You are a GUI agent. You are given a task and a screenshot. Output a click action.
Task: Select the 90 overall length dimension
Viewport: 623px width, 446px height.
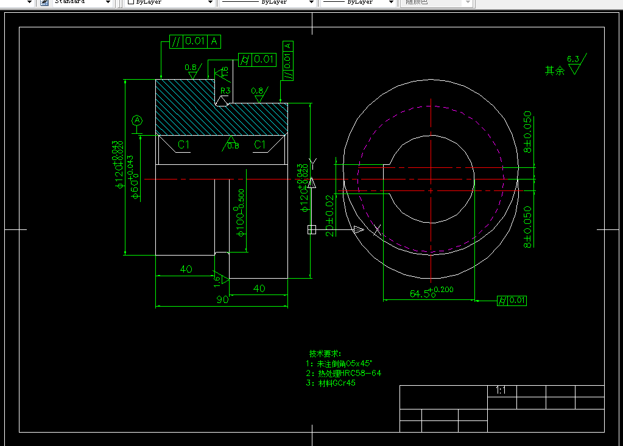tap(222, 299)
